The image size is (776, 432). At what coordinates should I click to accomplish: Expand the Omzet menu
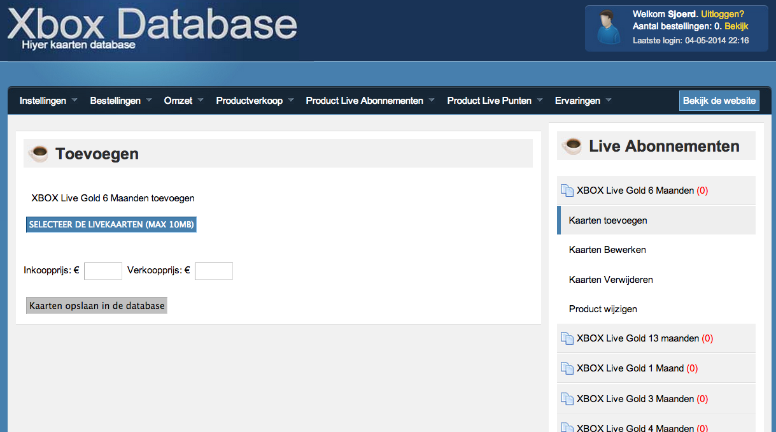pyautogui.click(x=183, y=101)
